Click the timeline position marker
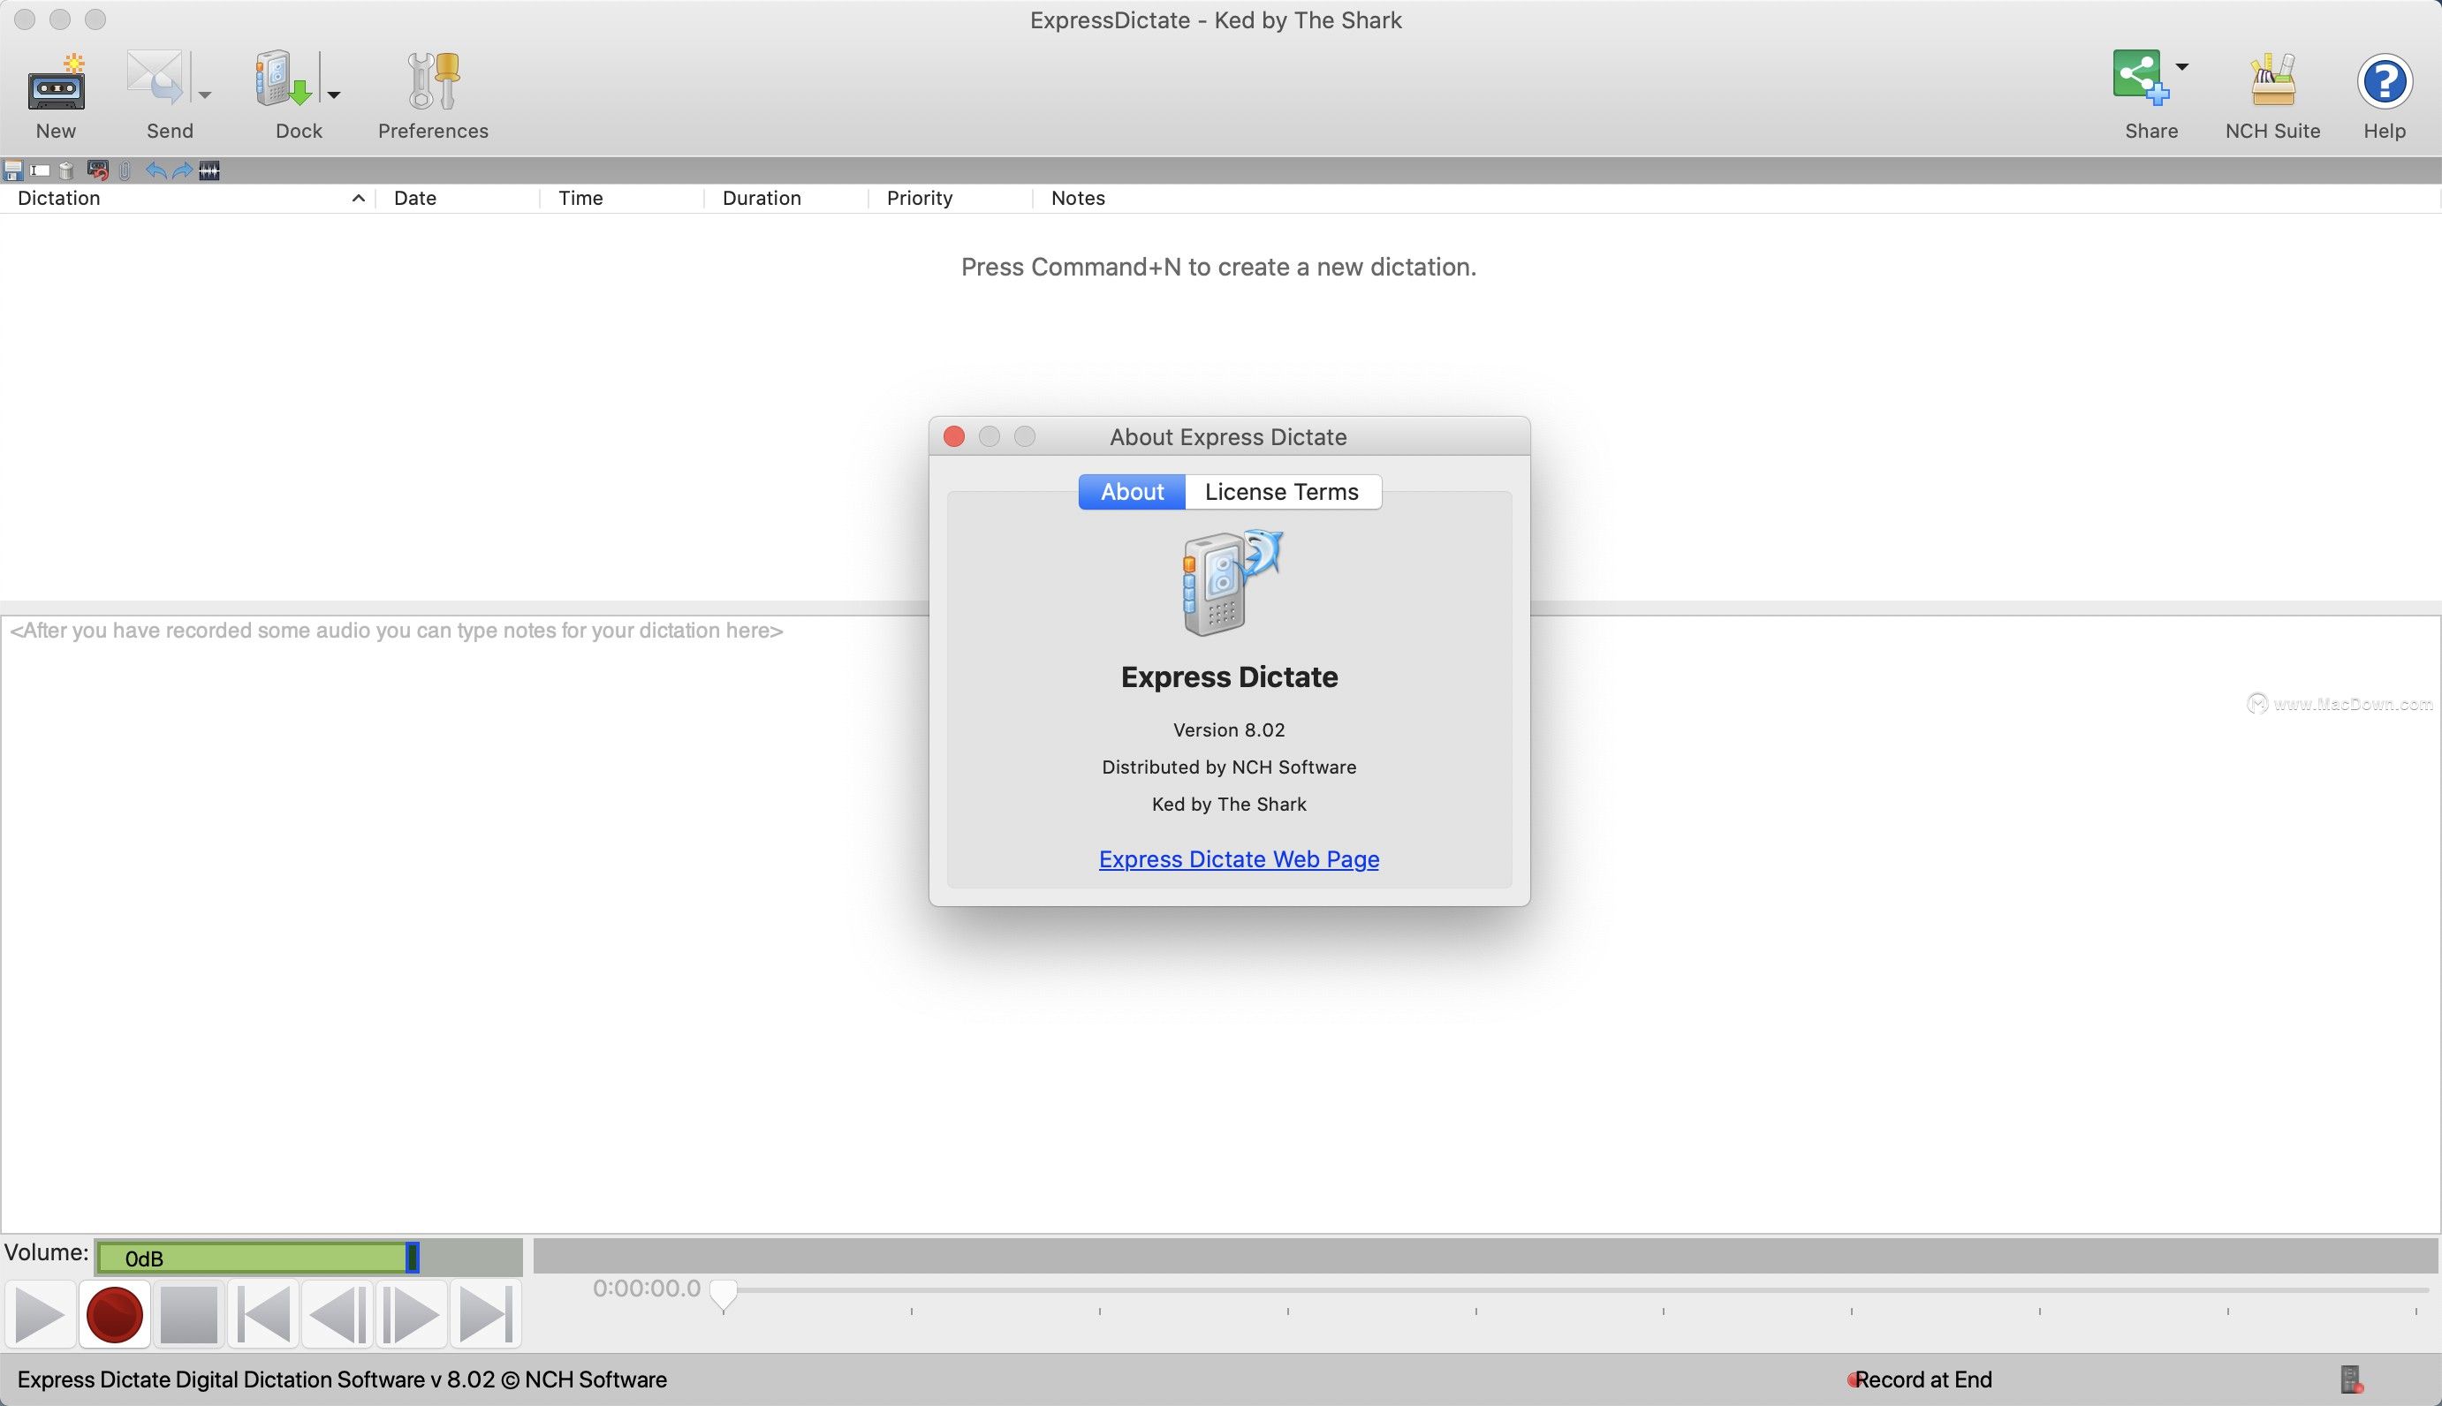The image size is (2442, 1406). [x=723, y=1290]
